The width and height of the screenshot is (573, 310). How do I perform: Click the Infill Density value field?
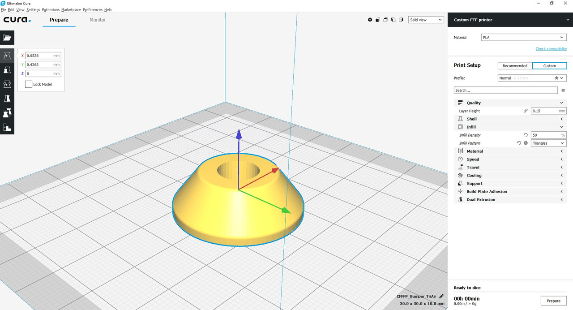tap(549, 135)
